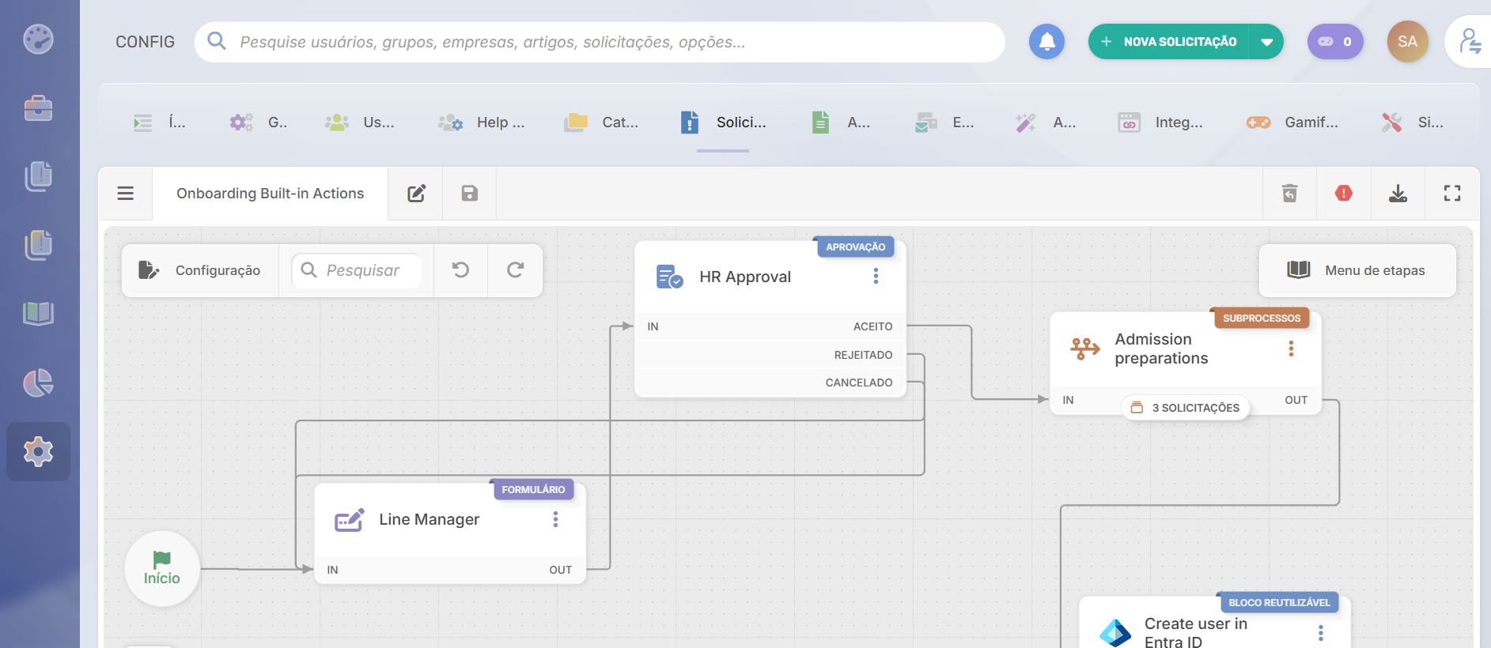This screenshot has height=648, width=1491.
Task: Open the settings gear in left sidebar
Action: click(x=38, y=451)
